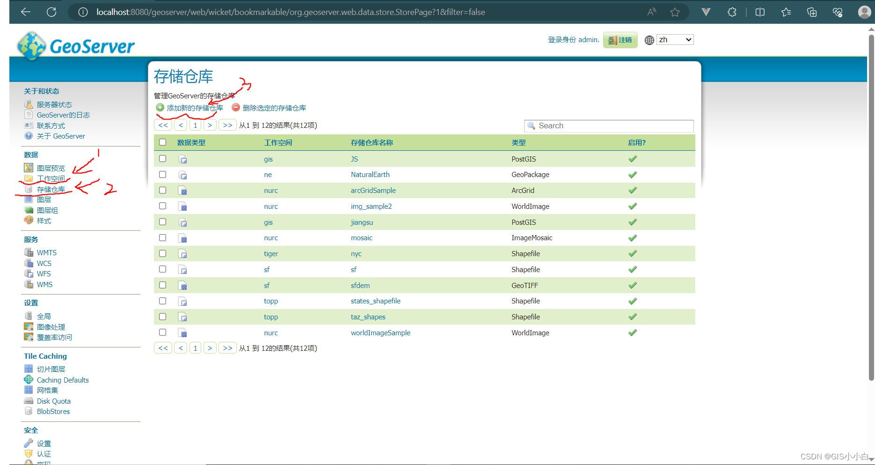875x465 pixels.
Task: Click the 图层 layers icon
Action: coord(29,199)
